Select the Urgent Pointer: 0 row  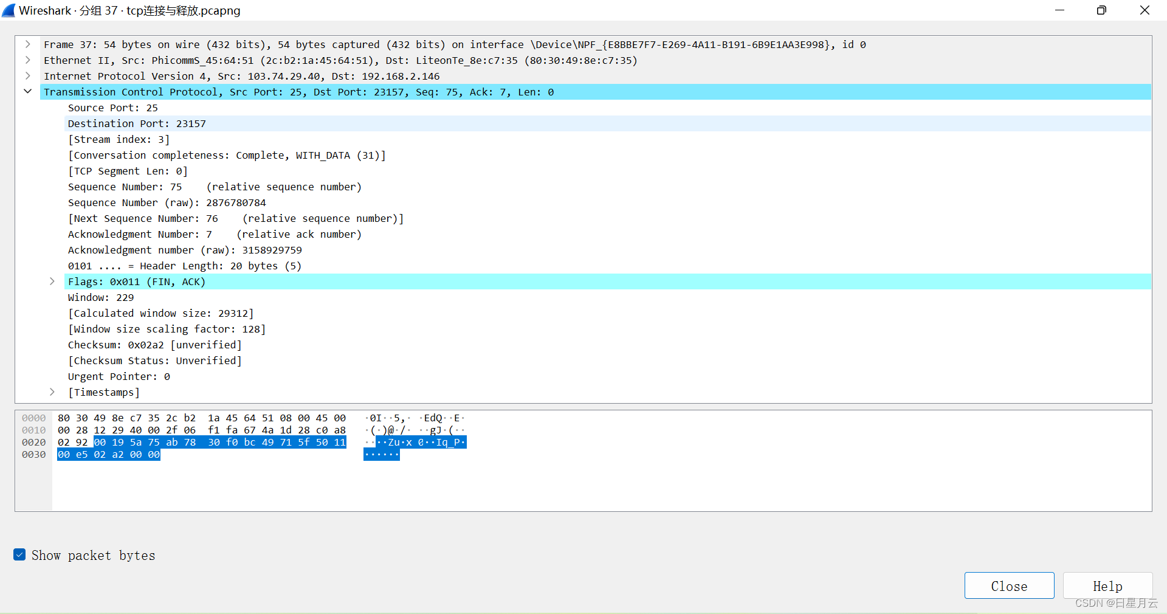coord(608,376)
